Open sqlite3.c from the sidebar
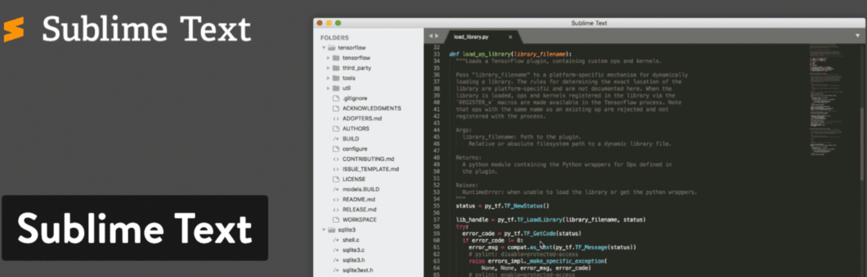 [353, 250]
